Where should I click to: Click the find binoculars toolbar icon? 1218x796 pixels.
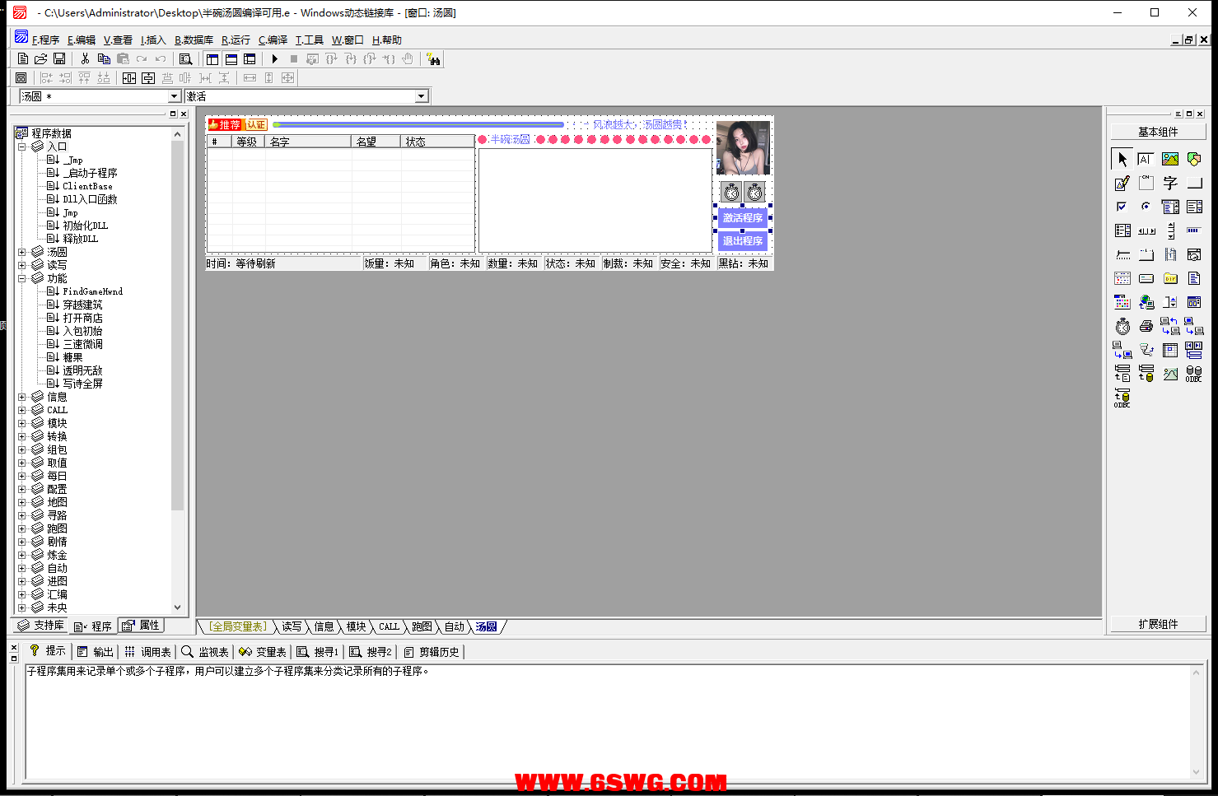(433, 59)
